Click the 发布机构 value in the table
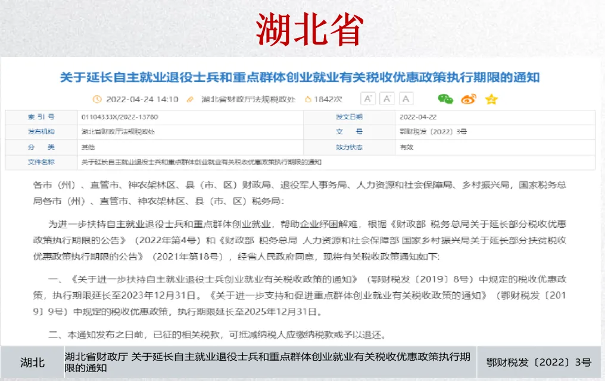This screenshot has width=605, height=381. (118, 132)
